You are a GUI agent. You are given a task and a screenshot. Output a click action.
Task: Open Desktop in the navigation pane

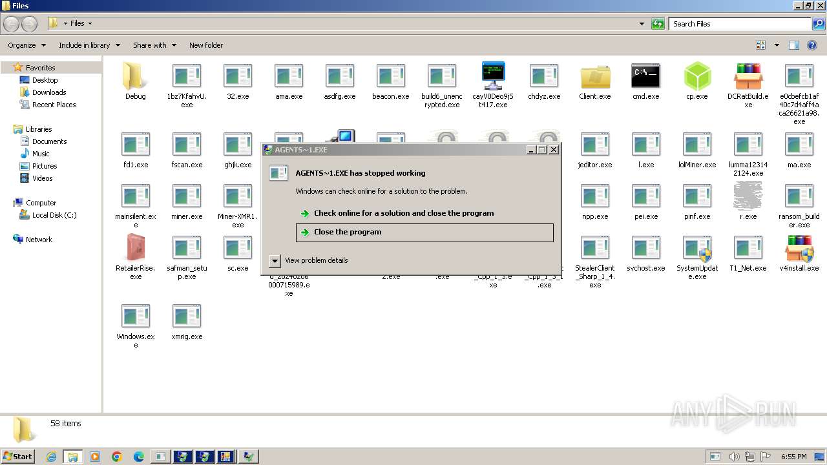click(x=45, y=80)
